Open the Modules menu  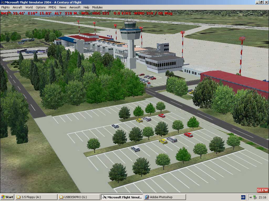(97, 7)
